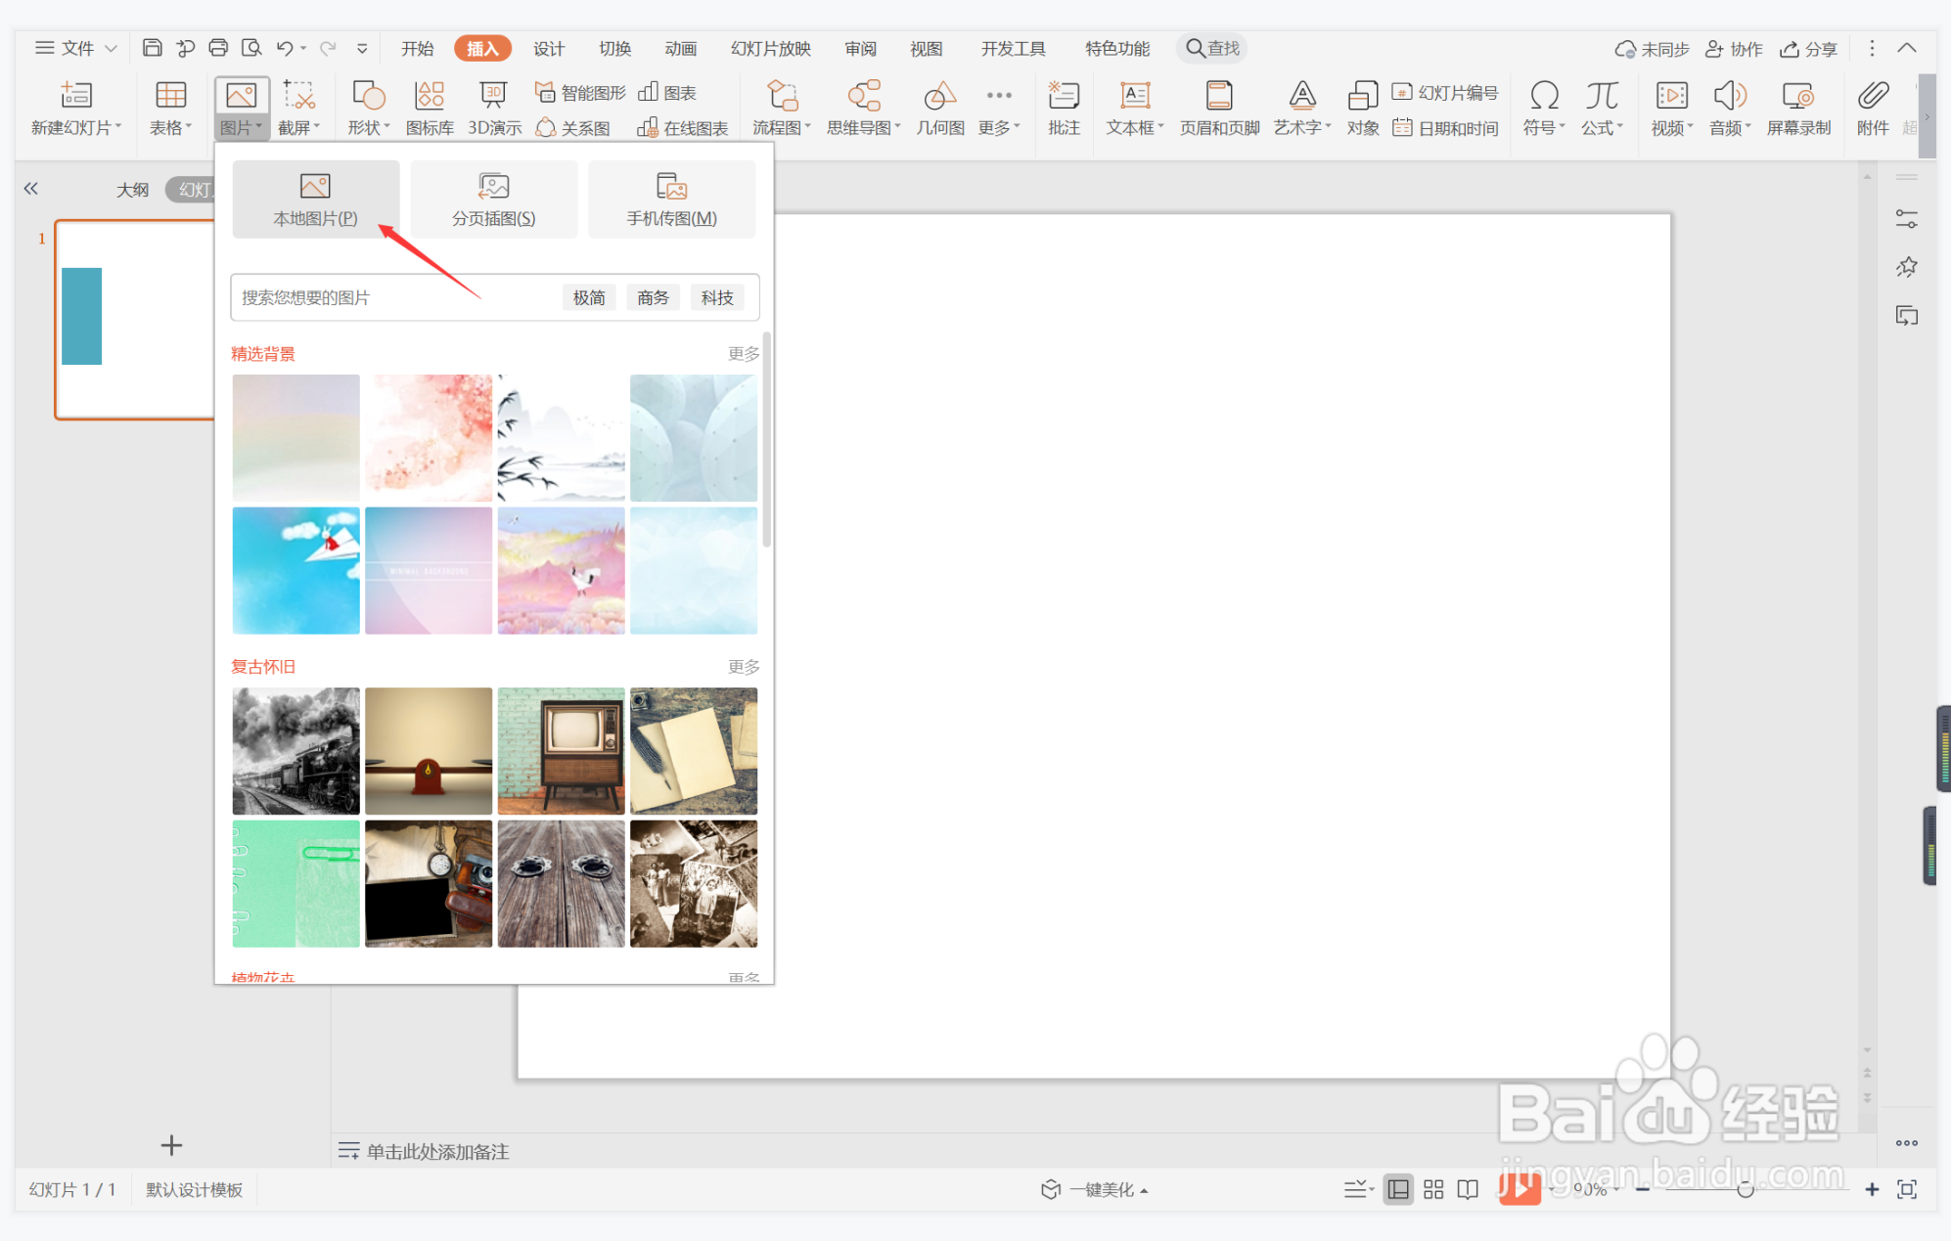The width and height of the screenshot is (1951, 1241).
Task: Open the 幻灯片放映 slideshow tab
Action: coord(770,48)
